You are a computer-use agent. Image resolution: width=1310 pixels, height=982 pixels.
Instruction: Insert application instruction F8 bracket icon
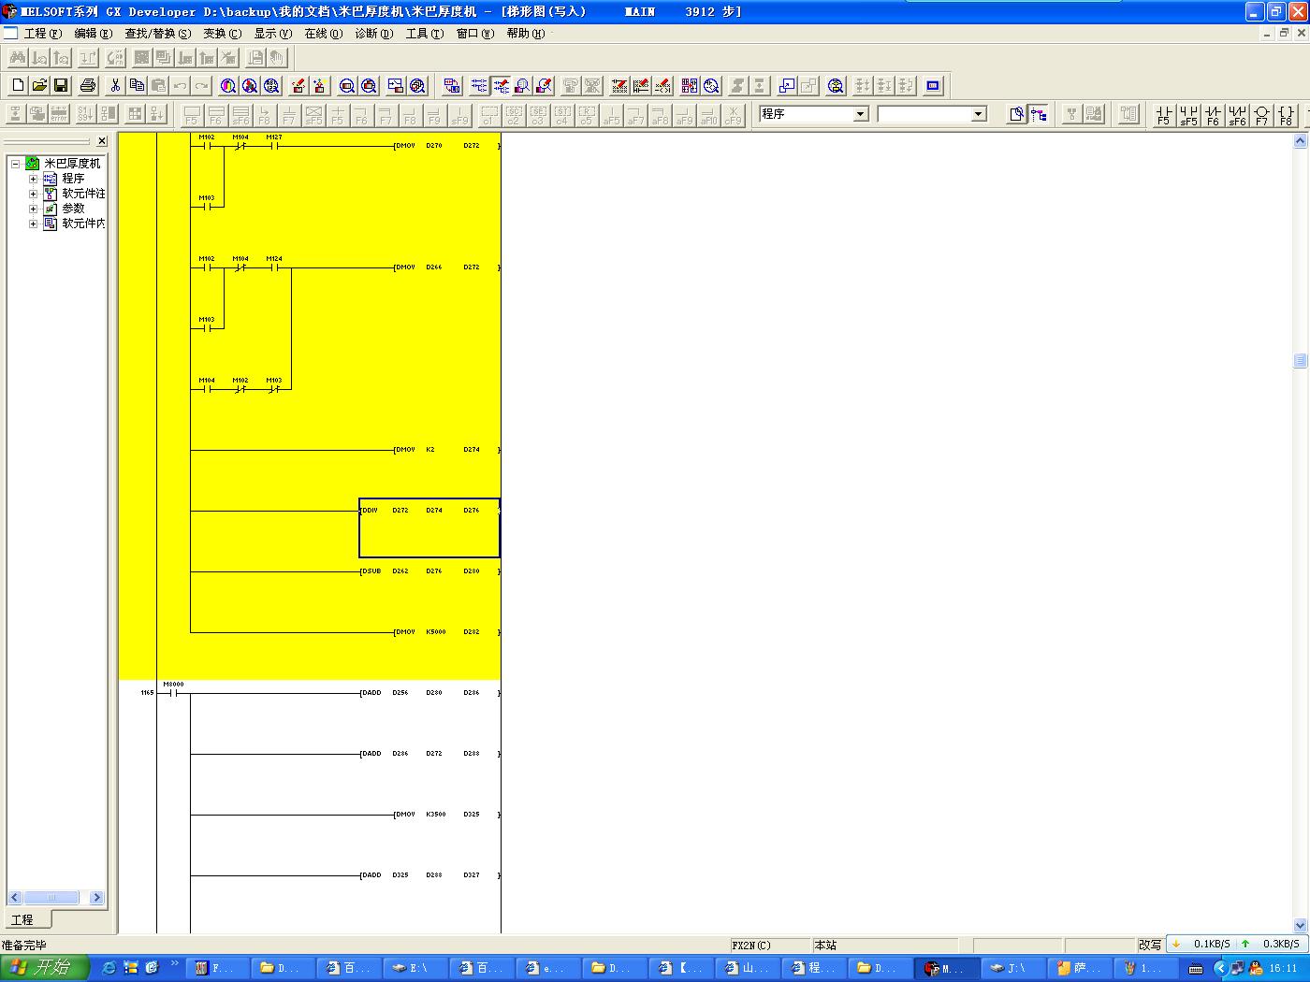(x=1286, y=114)
